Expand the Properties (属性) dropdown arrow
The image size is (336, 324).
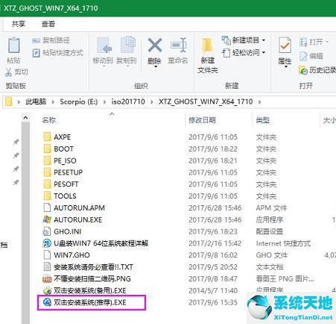click(x=285, y=67)
